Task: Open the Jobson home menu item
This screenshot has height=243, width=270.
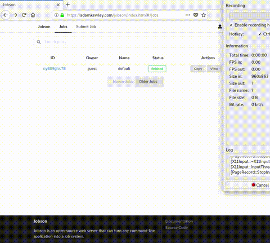Action: (44, 26)
